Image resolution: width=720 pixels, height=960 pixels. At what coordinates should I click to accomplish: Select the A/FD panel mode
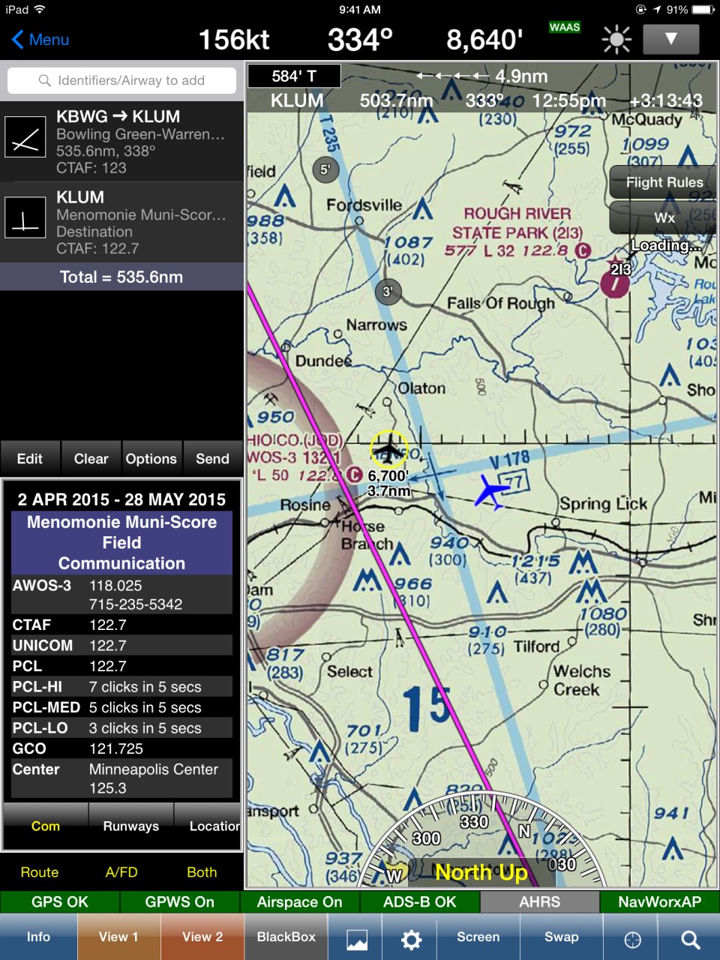(x=121, y=872)
